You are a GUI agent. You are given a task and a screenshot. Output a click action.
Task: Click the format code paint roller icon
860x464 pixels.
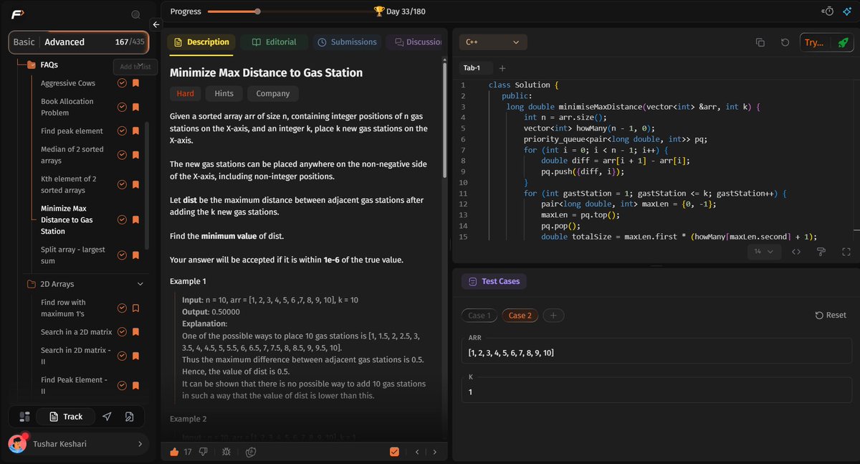821,252
